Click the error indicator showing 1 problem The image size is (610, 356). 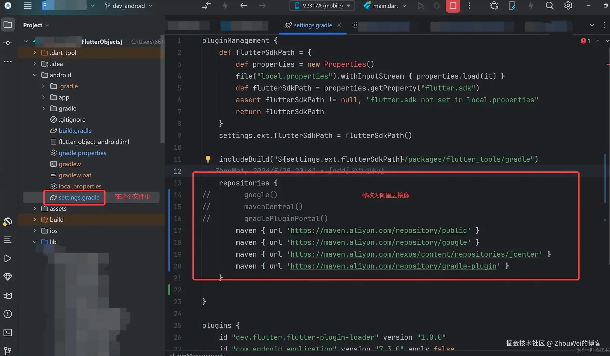click(x=585, y=41)
